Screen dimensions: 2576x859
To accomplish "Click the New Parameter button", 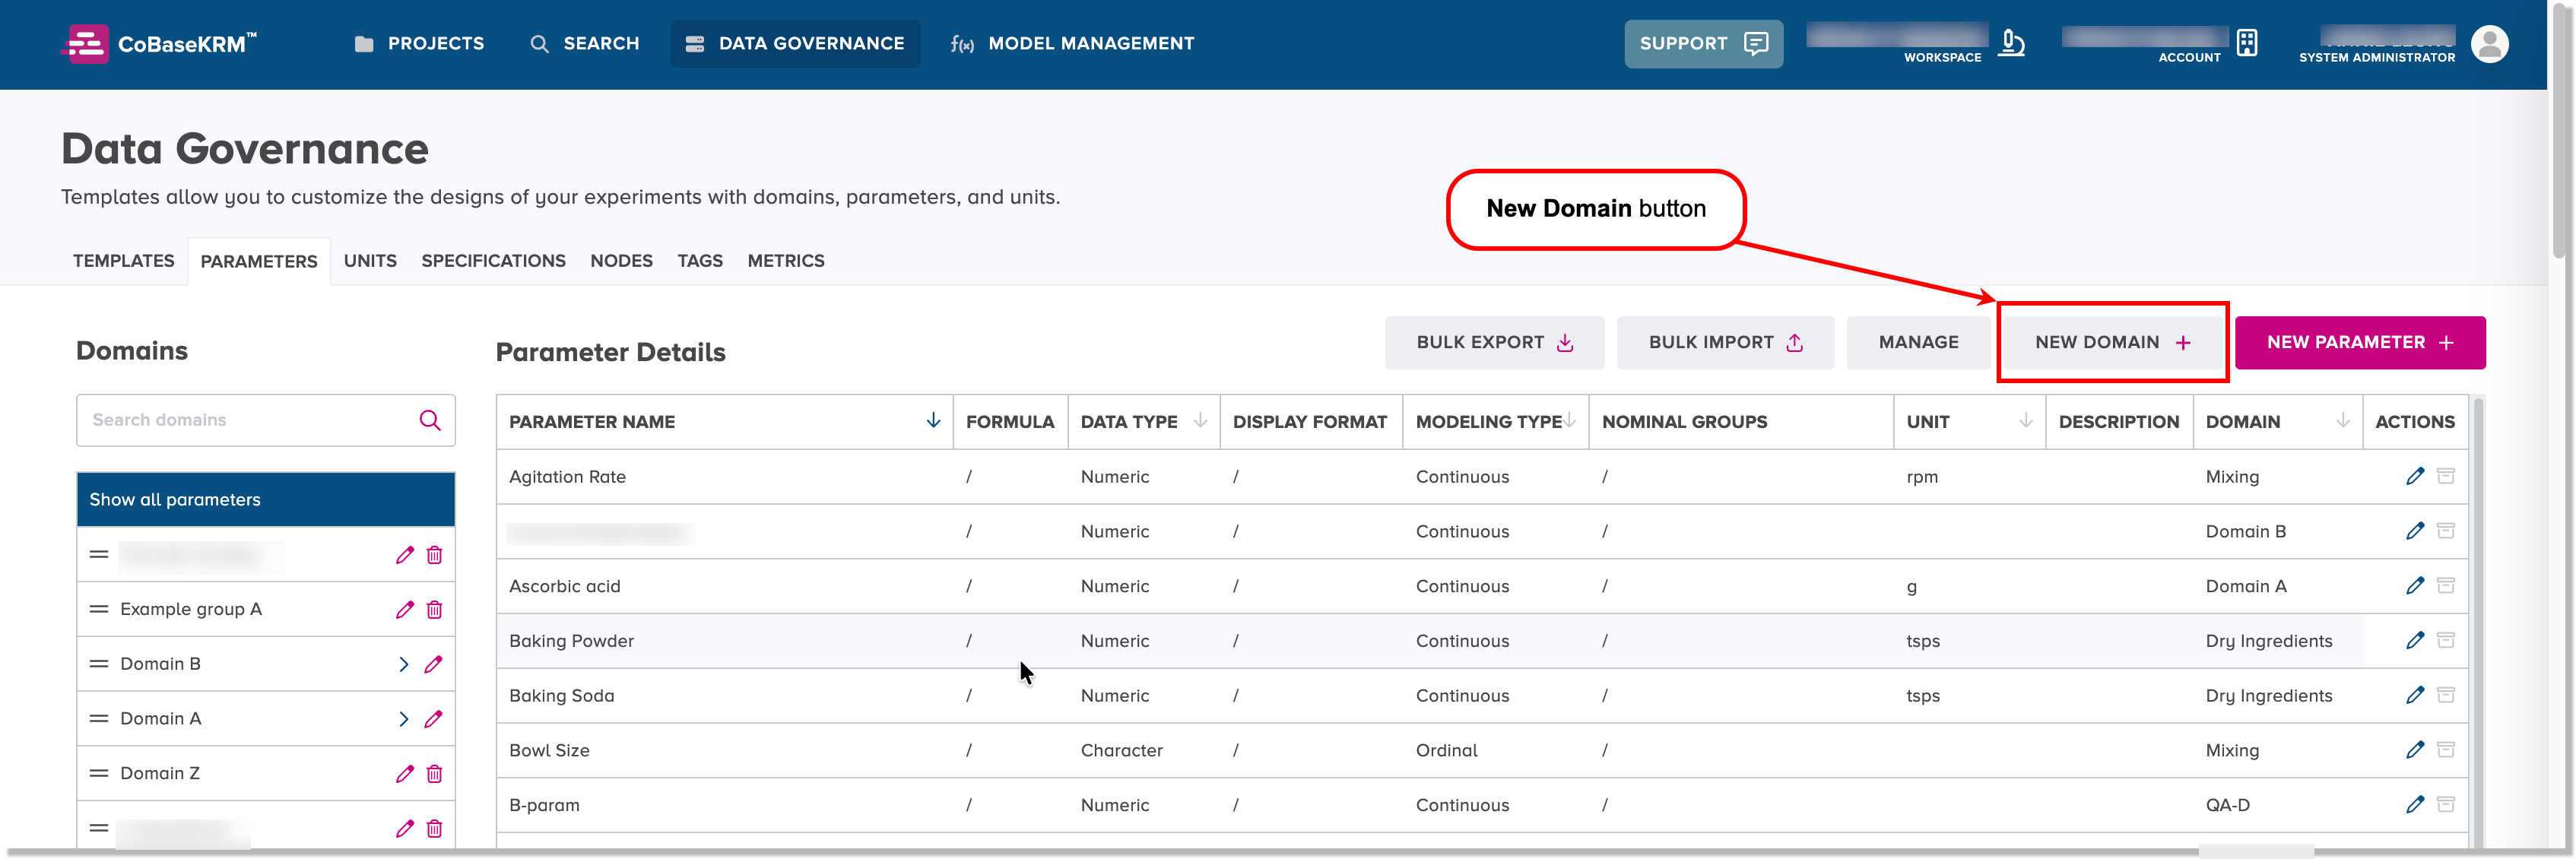I will coord(2360,342).
